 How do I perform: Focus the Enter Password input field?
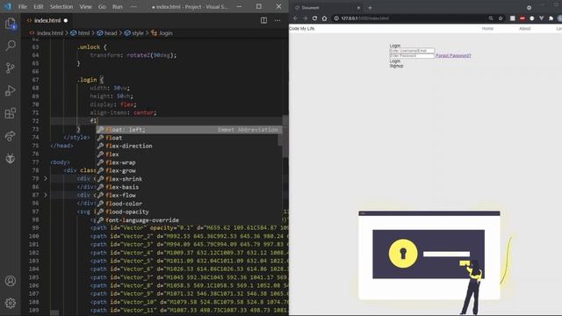(412, 55)
